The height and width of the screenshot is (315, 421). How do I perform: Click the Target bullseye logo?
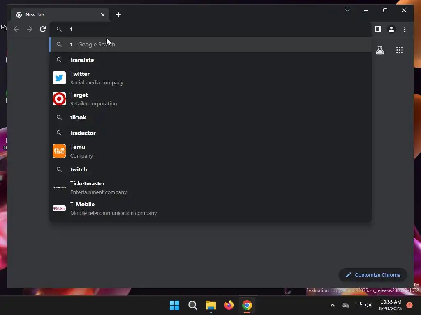click(x=59, y=99)
